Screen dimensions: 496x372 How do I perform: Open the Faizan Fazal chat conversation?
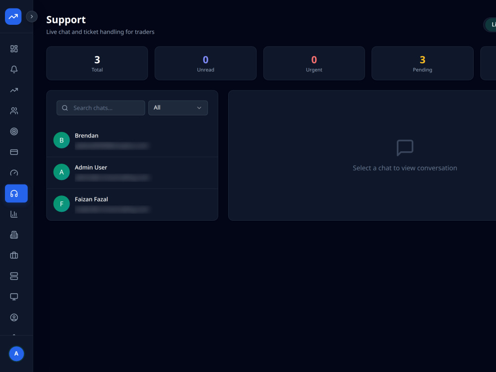pyautogui.click(x=132, y=204)
